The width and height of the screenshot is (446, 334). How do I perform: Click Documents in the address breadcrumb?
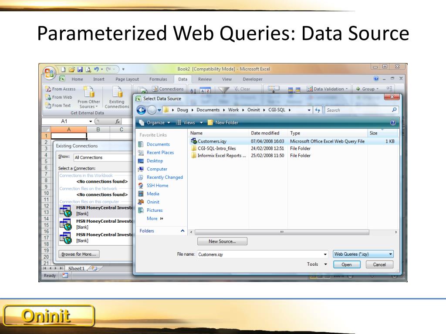click(208, 110)
